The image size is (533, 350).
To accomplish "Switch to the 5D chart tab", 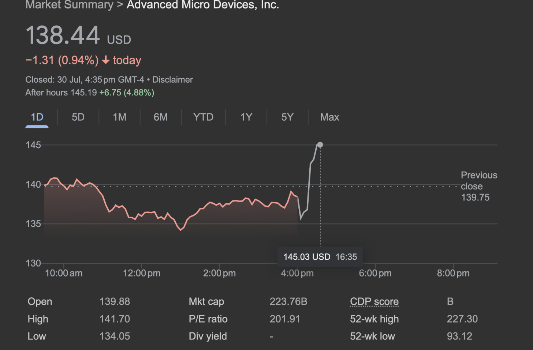I will (x=78, y=117).
